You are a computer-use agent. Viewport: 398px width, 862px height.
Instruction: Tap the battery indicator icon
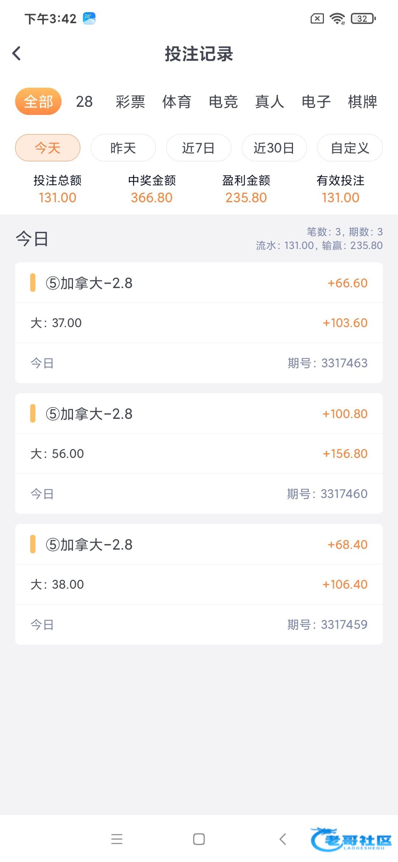click(x=363, y=18)
